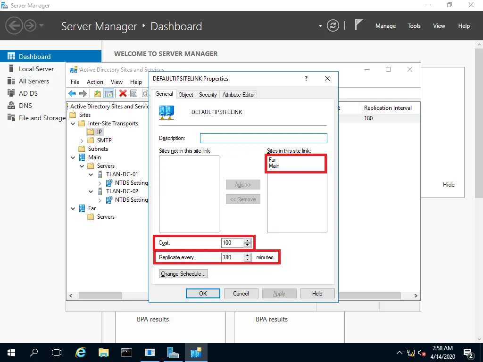Click the dialog's Help button
Viewport: 483px width, 362px height.
point(317,293)
